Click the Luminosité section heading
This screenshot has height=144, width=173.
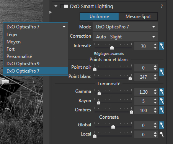(x=109, y=84)
